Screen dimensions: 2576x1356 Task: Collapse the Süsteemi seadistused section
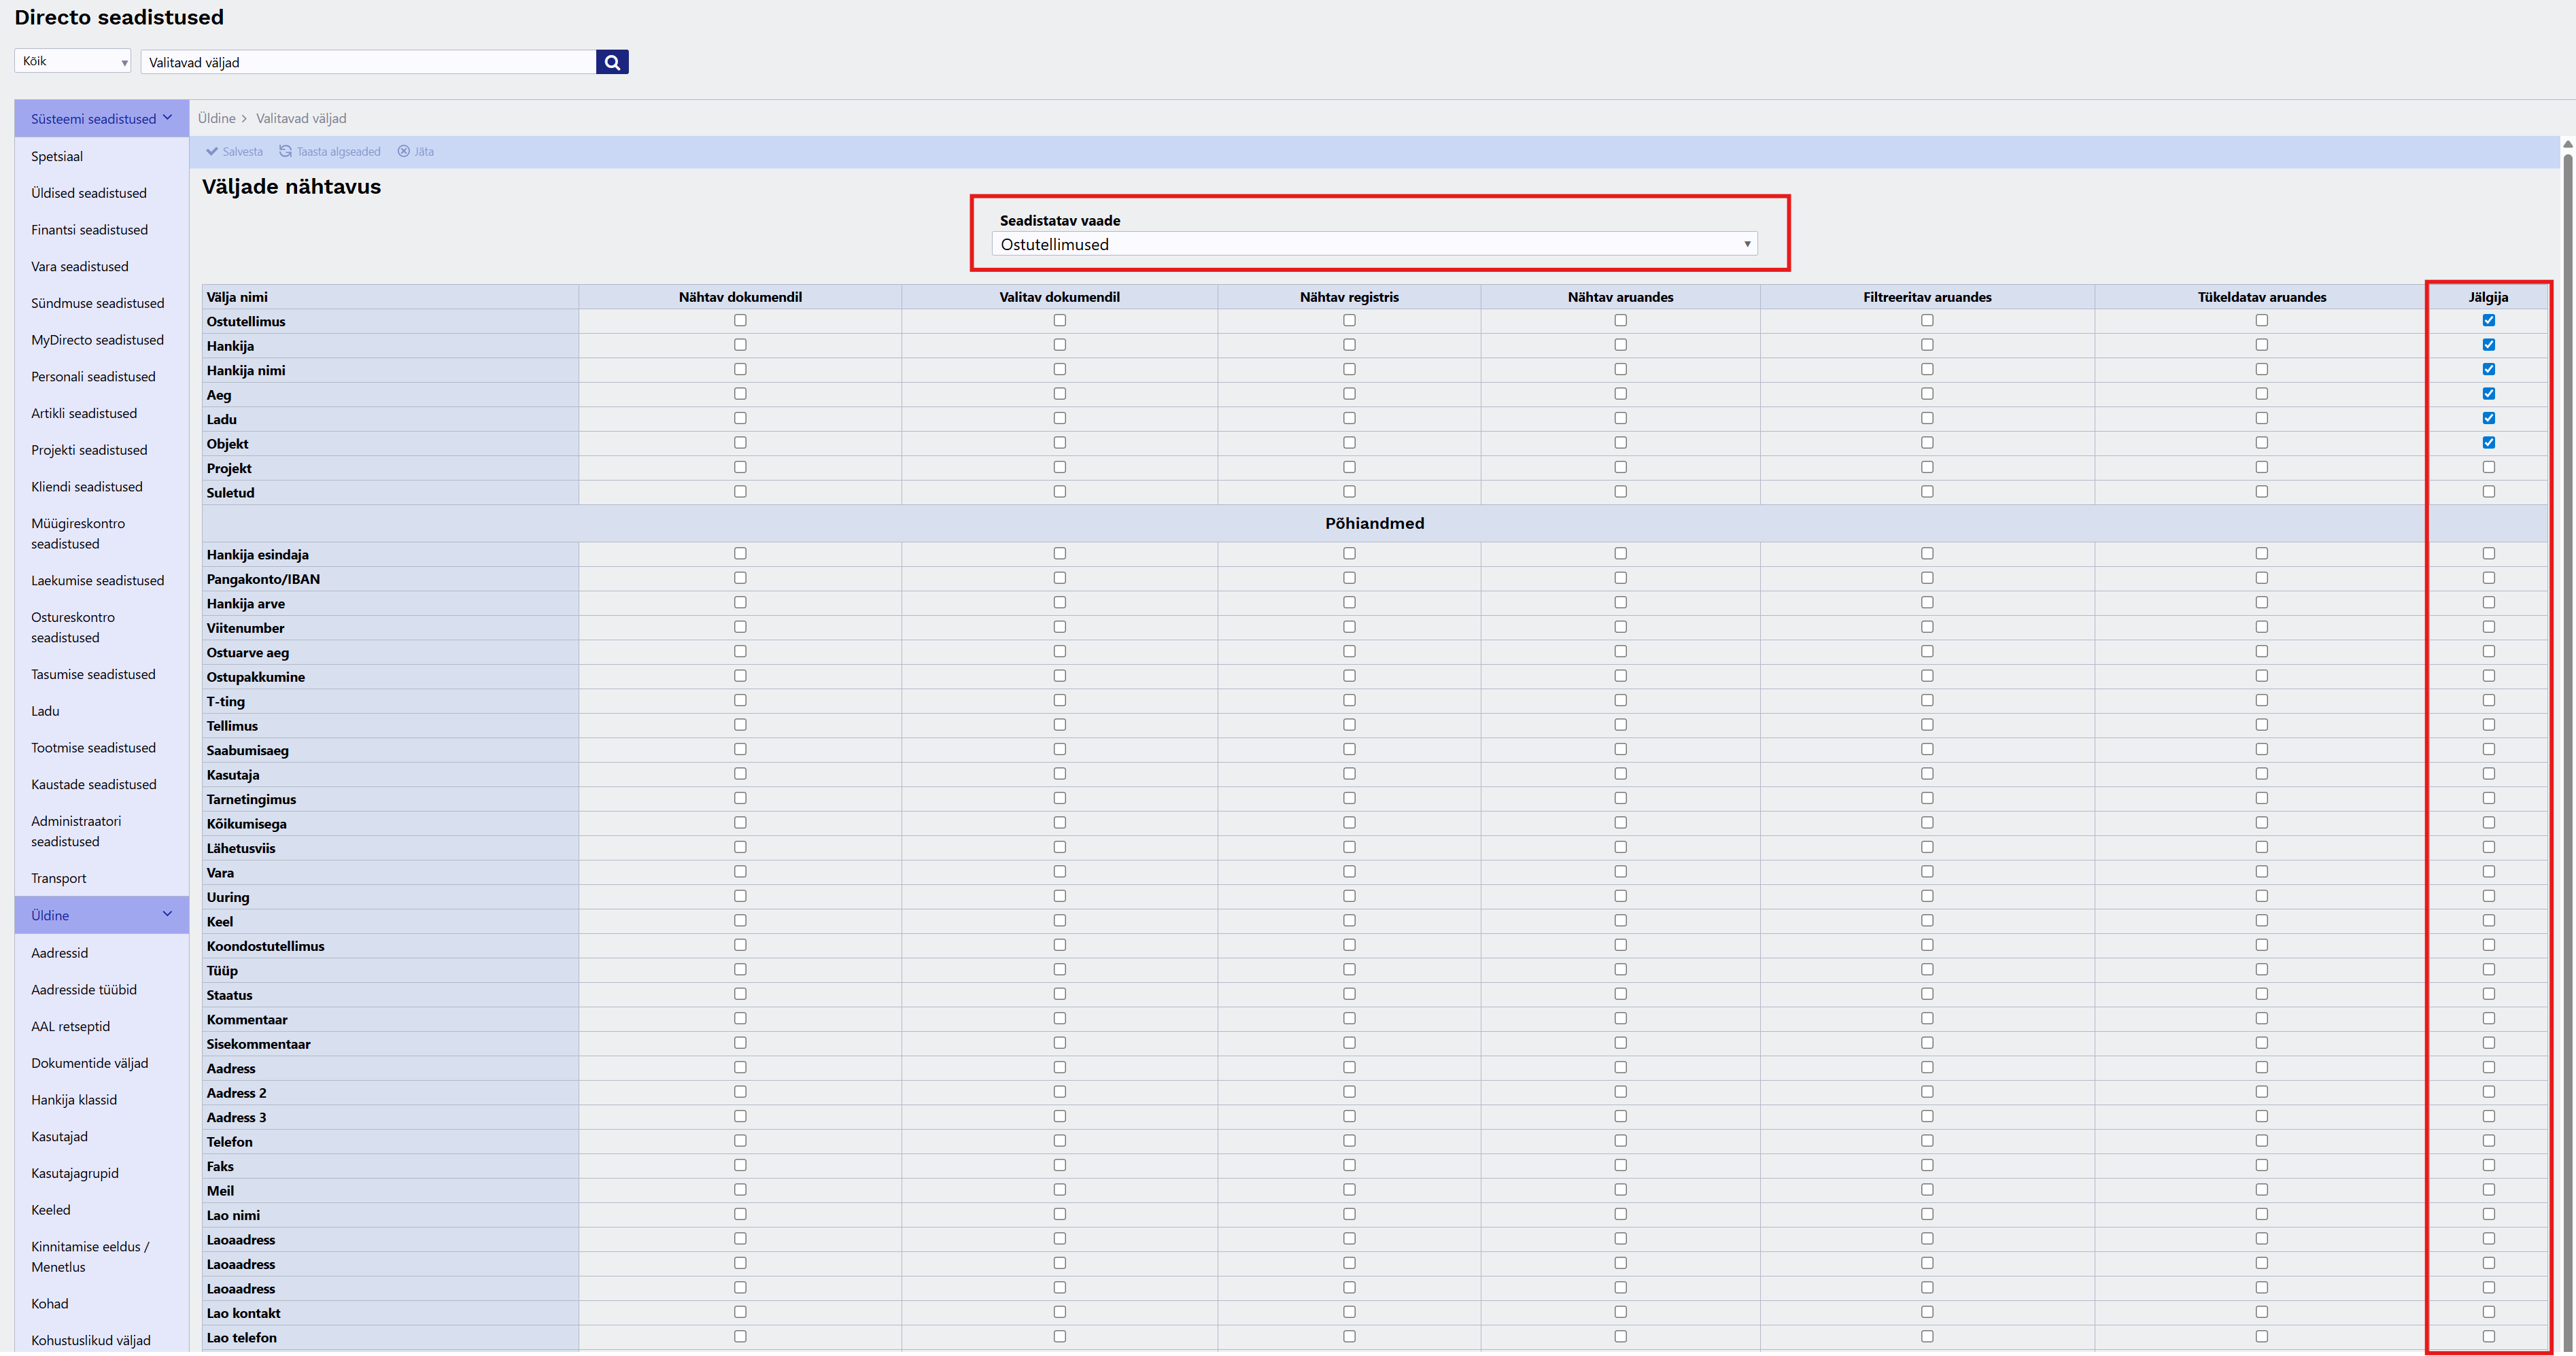[x=167, y=118]
